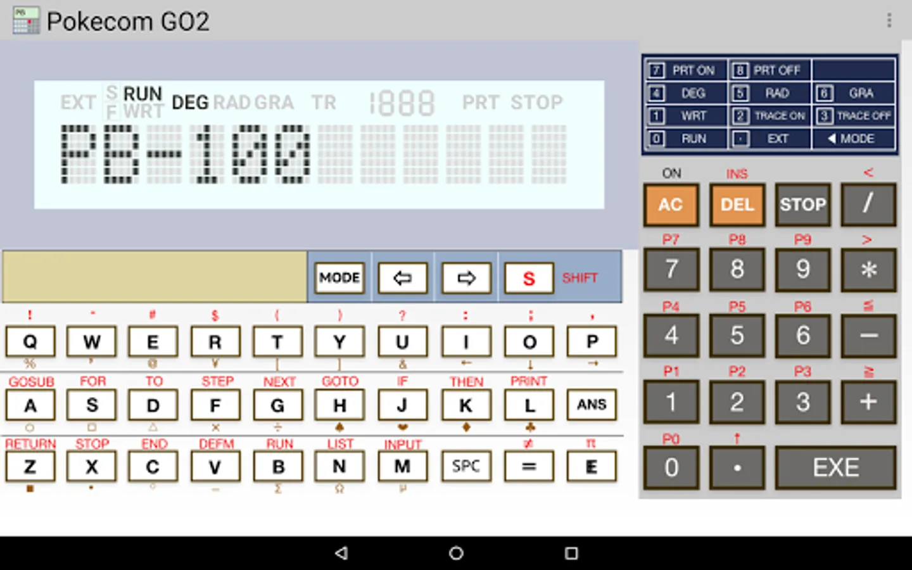Screen dimensions: 912x570
Task: Tap the V key labeled DEFM
Action: pyautogui.click(x=215, y=467)
